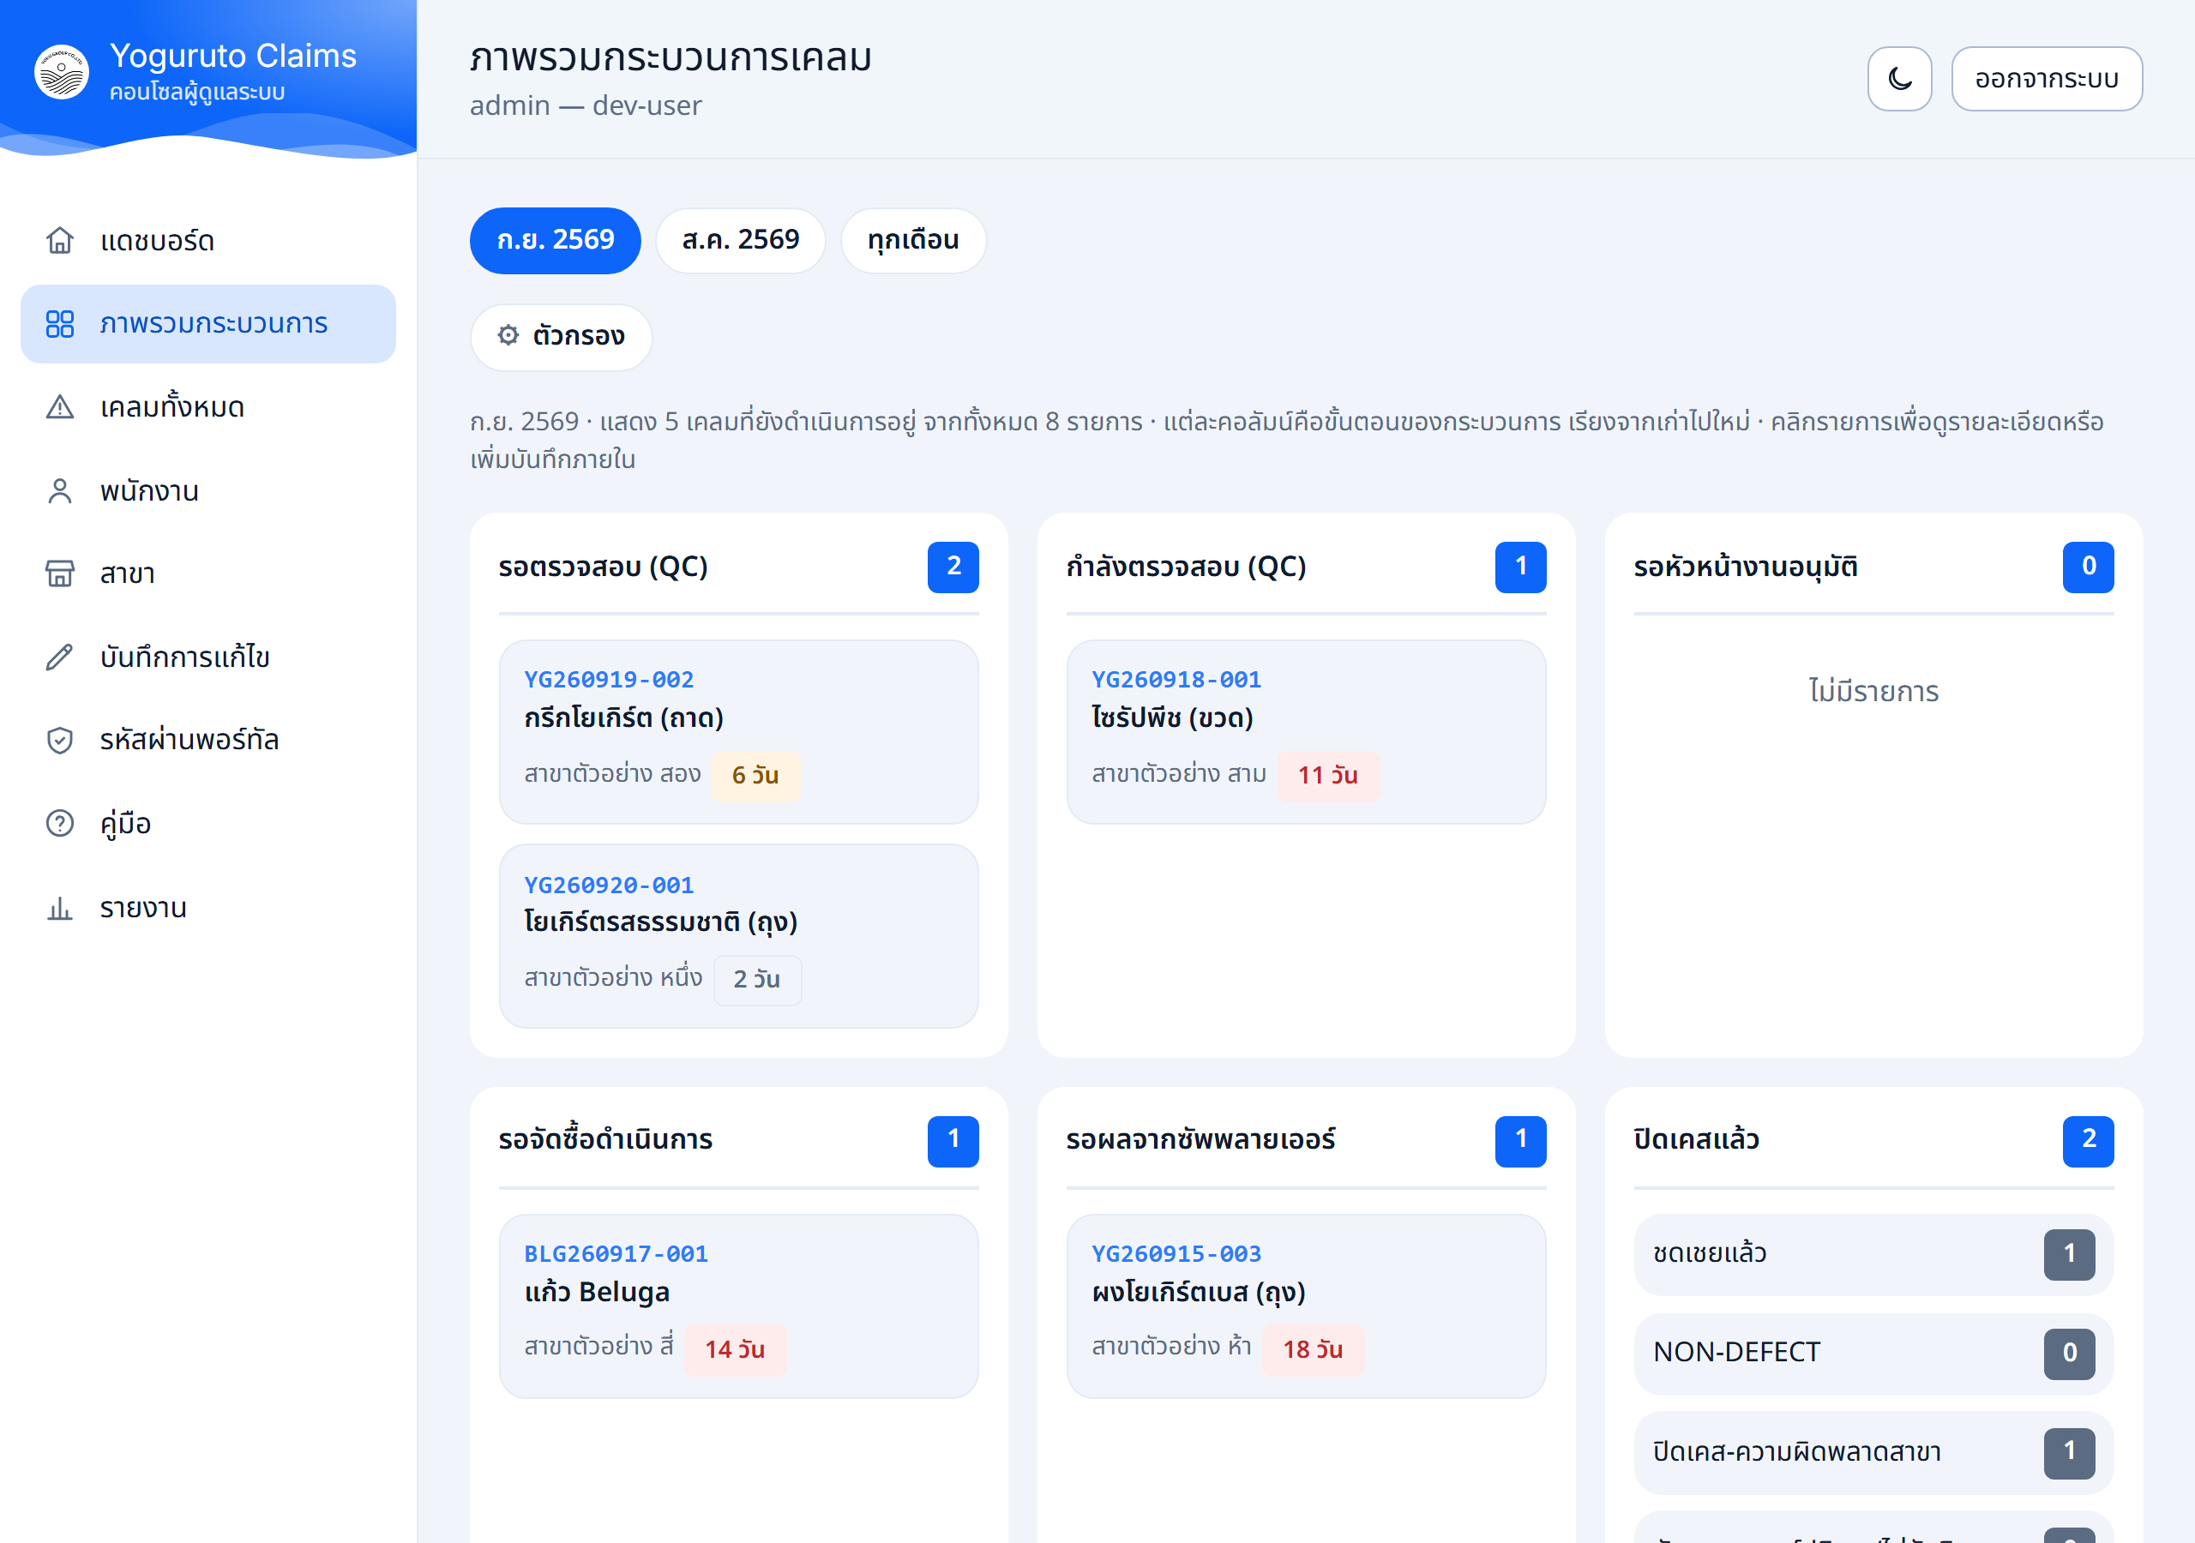The height and width of the screenshot is (1543, 2195).
Task: Click the 2 วัน age badge
Action: point(757,980)
